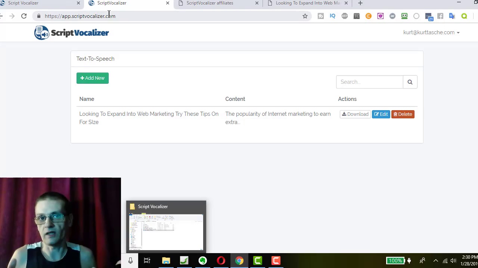Image resolution: width=478 pixels, height=268 pixels.
Task: Click the orange C extension icon
Action: 369,16
